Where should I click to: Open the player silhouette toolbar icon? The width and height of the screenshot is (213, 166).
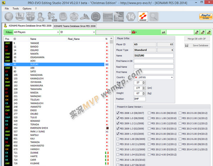pyautogui.click(x=41, y=17)
